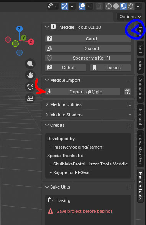Toggle the camera view icon
The image size is (146, 225).
30,87
